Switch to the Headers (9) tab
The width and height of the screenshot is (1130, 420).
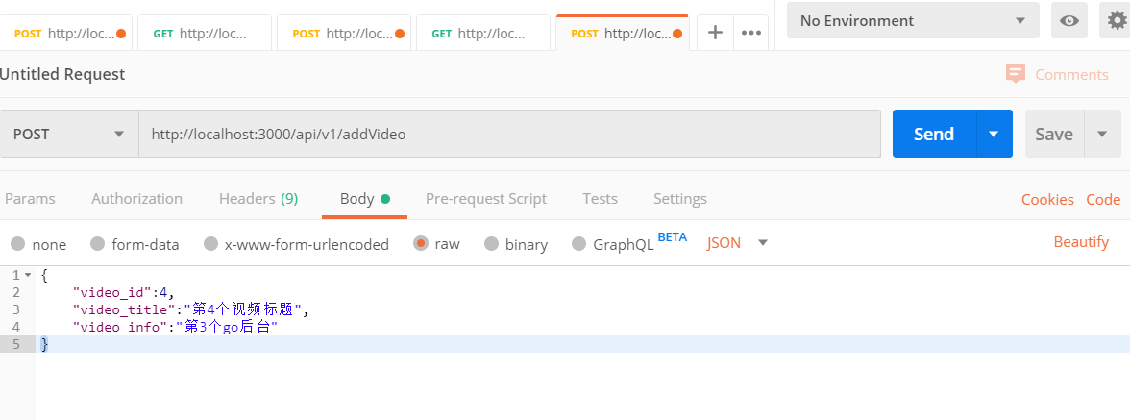258,199
